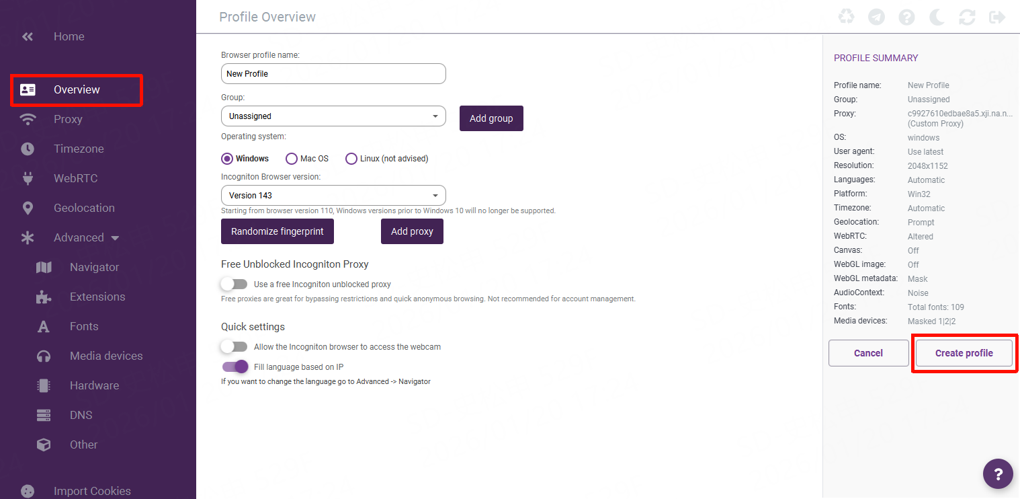Go to the Proxy section in sidebar
The height and width of the screenshot is (499, 1020).
[68, 119]
